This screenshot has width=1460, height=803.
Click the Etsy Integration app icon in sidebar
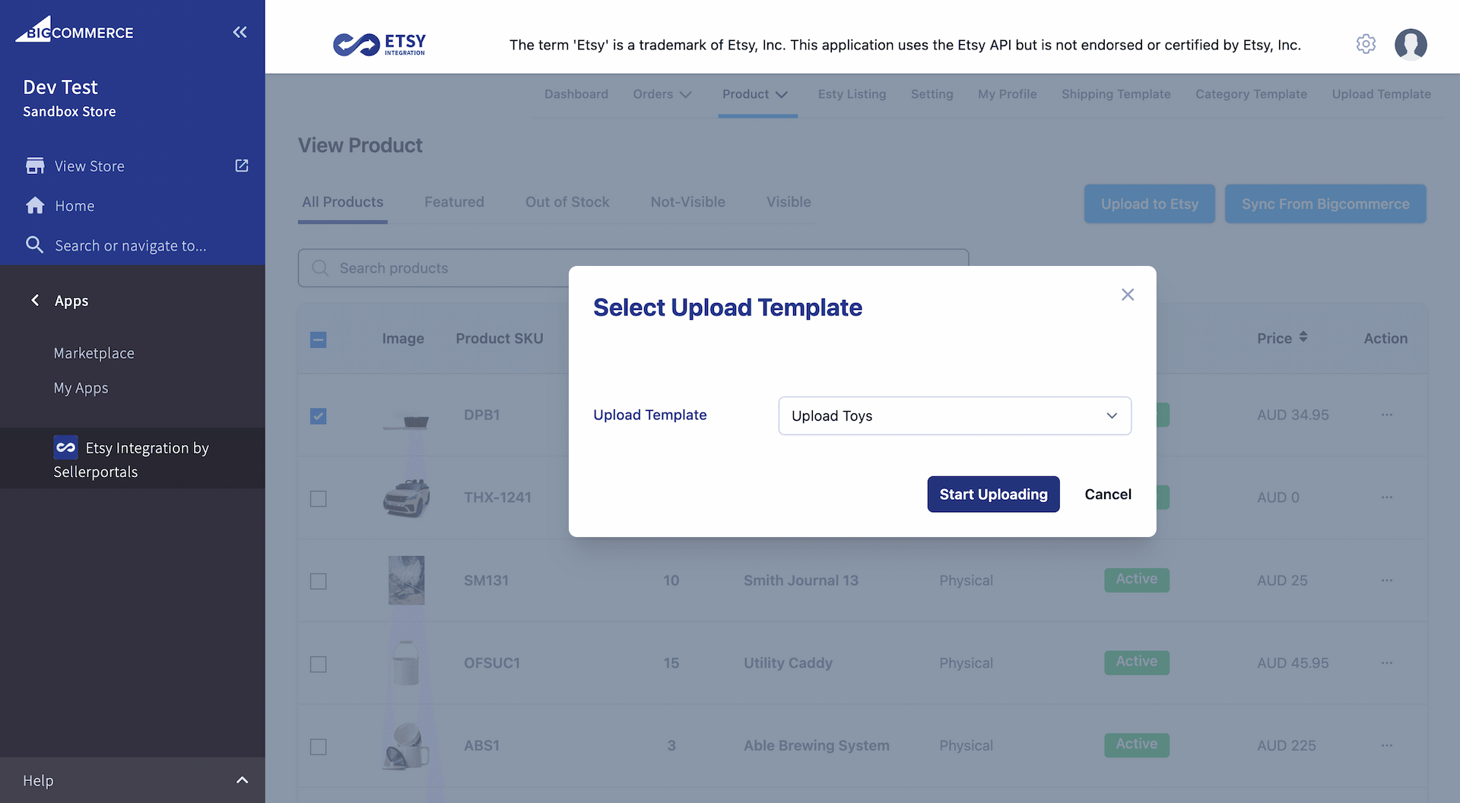pyautogui.click(x=65, y=447)
